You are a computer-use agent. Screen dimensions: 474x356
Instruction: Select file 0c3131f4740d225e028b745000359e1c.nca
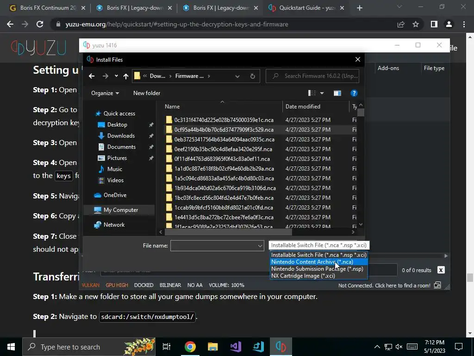coord(224,120)
